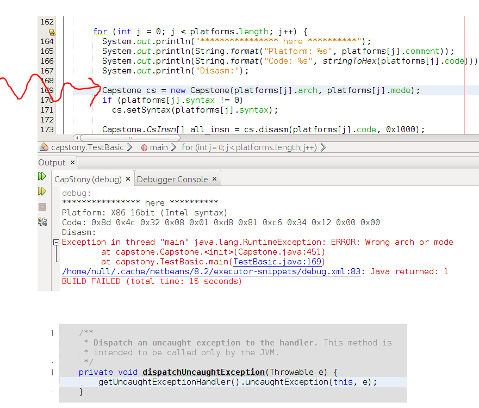This screenshot has width=479, height=408.
Task: Open the TestBasic.java:169 stack trace link
Action: click(x=277, y=262)
